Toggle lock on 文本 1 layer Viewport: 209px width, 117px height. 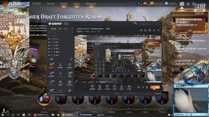pos(51,39)
